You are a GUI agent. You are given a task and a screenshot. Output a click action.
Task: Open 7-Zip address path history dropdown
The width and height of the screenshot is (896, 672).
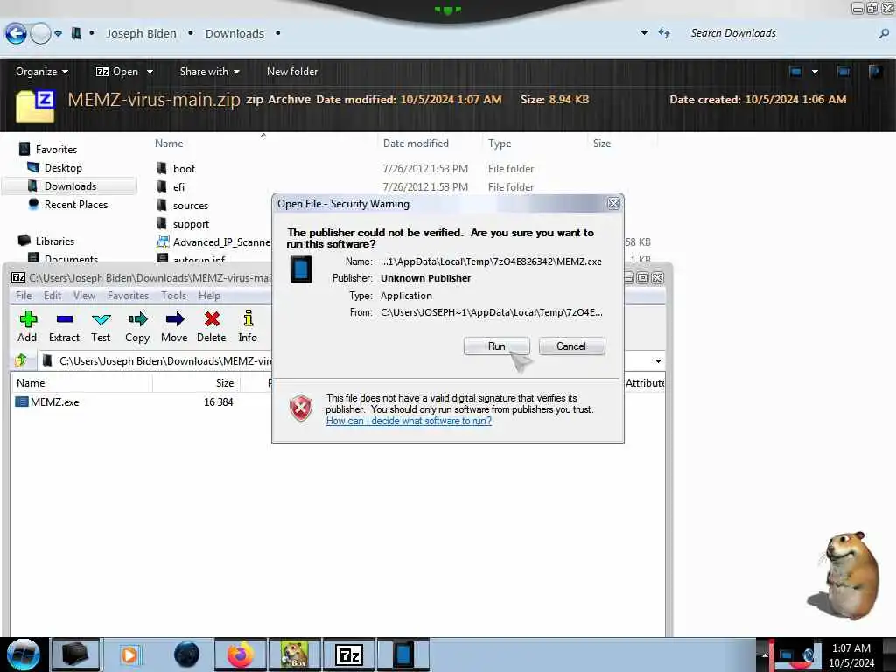pos(658,361)
